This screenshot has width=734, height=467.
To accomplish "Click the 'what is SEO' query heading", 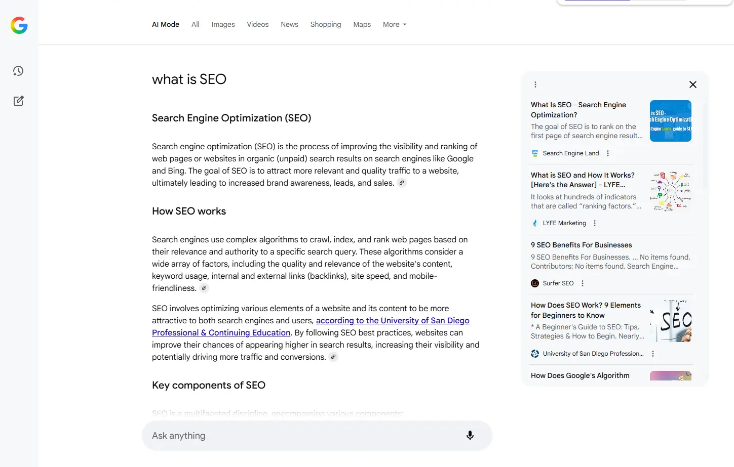I will pyautogui.click(x=189, y=79).
